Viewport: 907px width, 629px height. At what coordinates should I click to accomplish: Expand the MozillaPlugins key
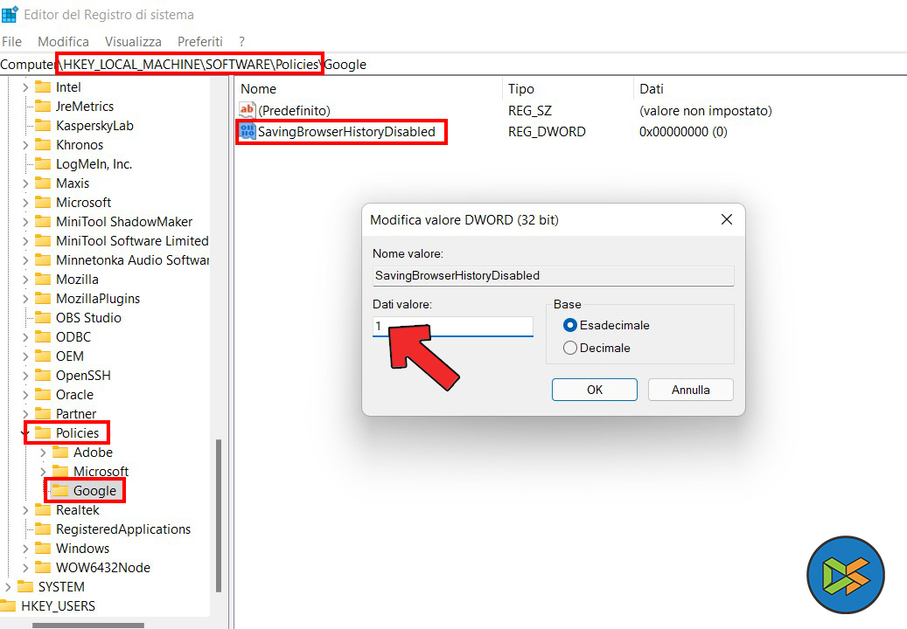point(24,299)
